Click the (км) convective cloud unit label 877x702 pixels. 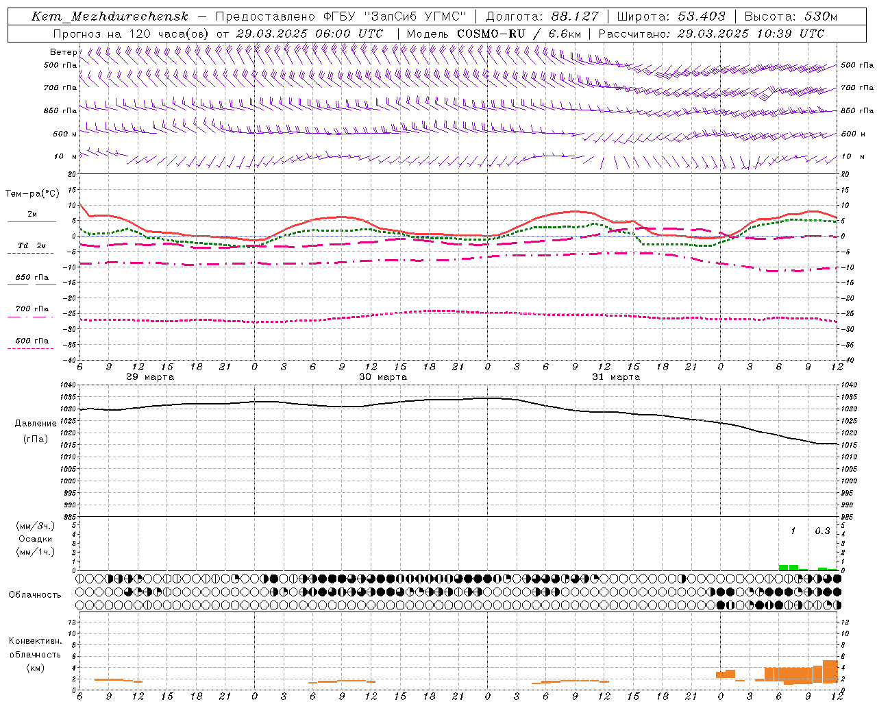coord(36,668)
